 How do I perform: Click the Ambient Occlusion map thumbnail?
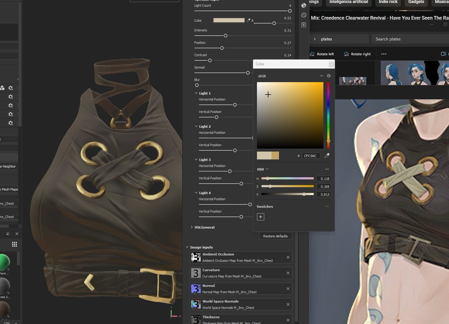pyautogui.click(x=196, y=257)
